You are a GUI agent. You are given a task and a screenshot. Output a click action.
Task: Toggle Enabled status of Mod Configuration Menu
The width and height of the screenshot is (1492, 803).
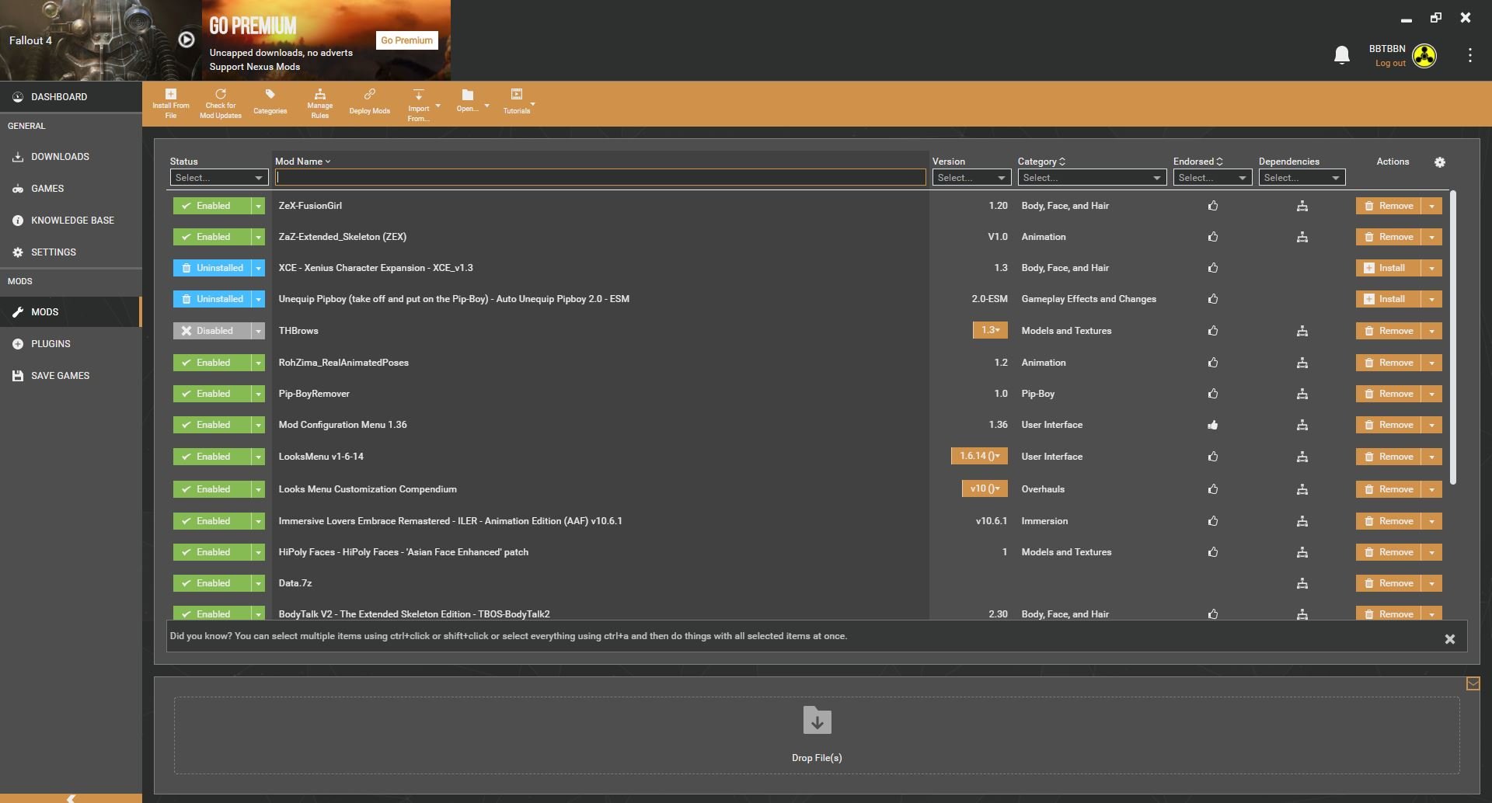(212, 425)
